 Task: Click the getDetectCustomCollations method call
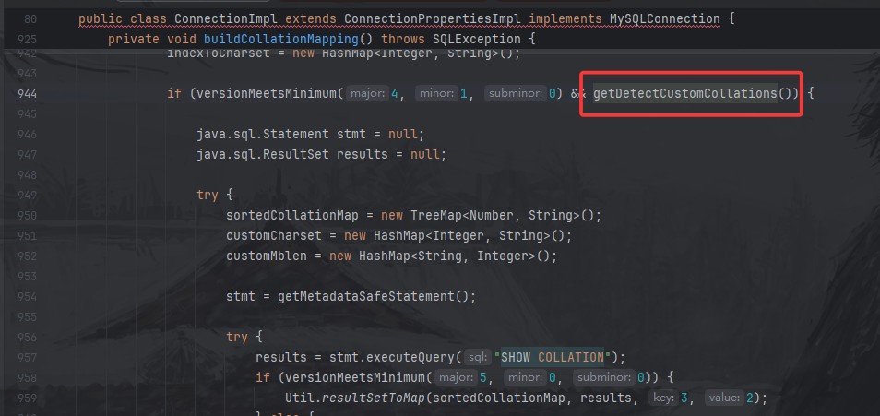(x=684, y=94)
